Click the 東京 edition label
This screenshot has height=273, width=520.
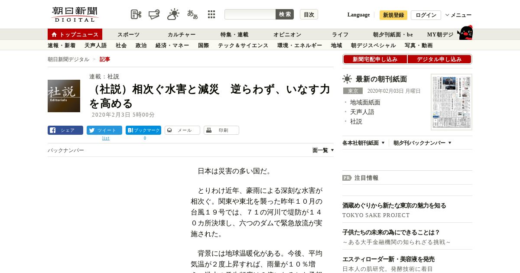click(353, 91)
